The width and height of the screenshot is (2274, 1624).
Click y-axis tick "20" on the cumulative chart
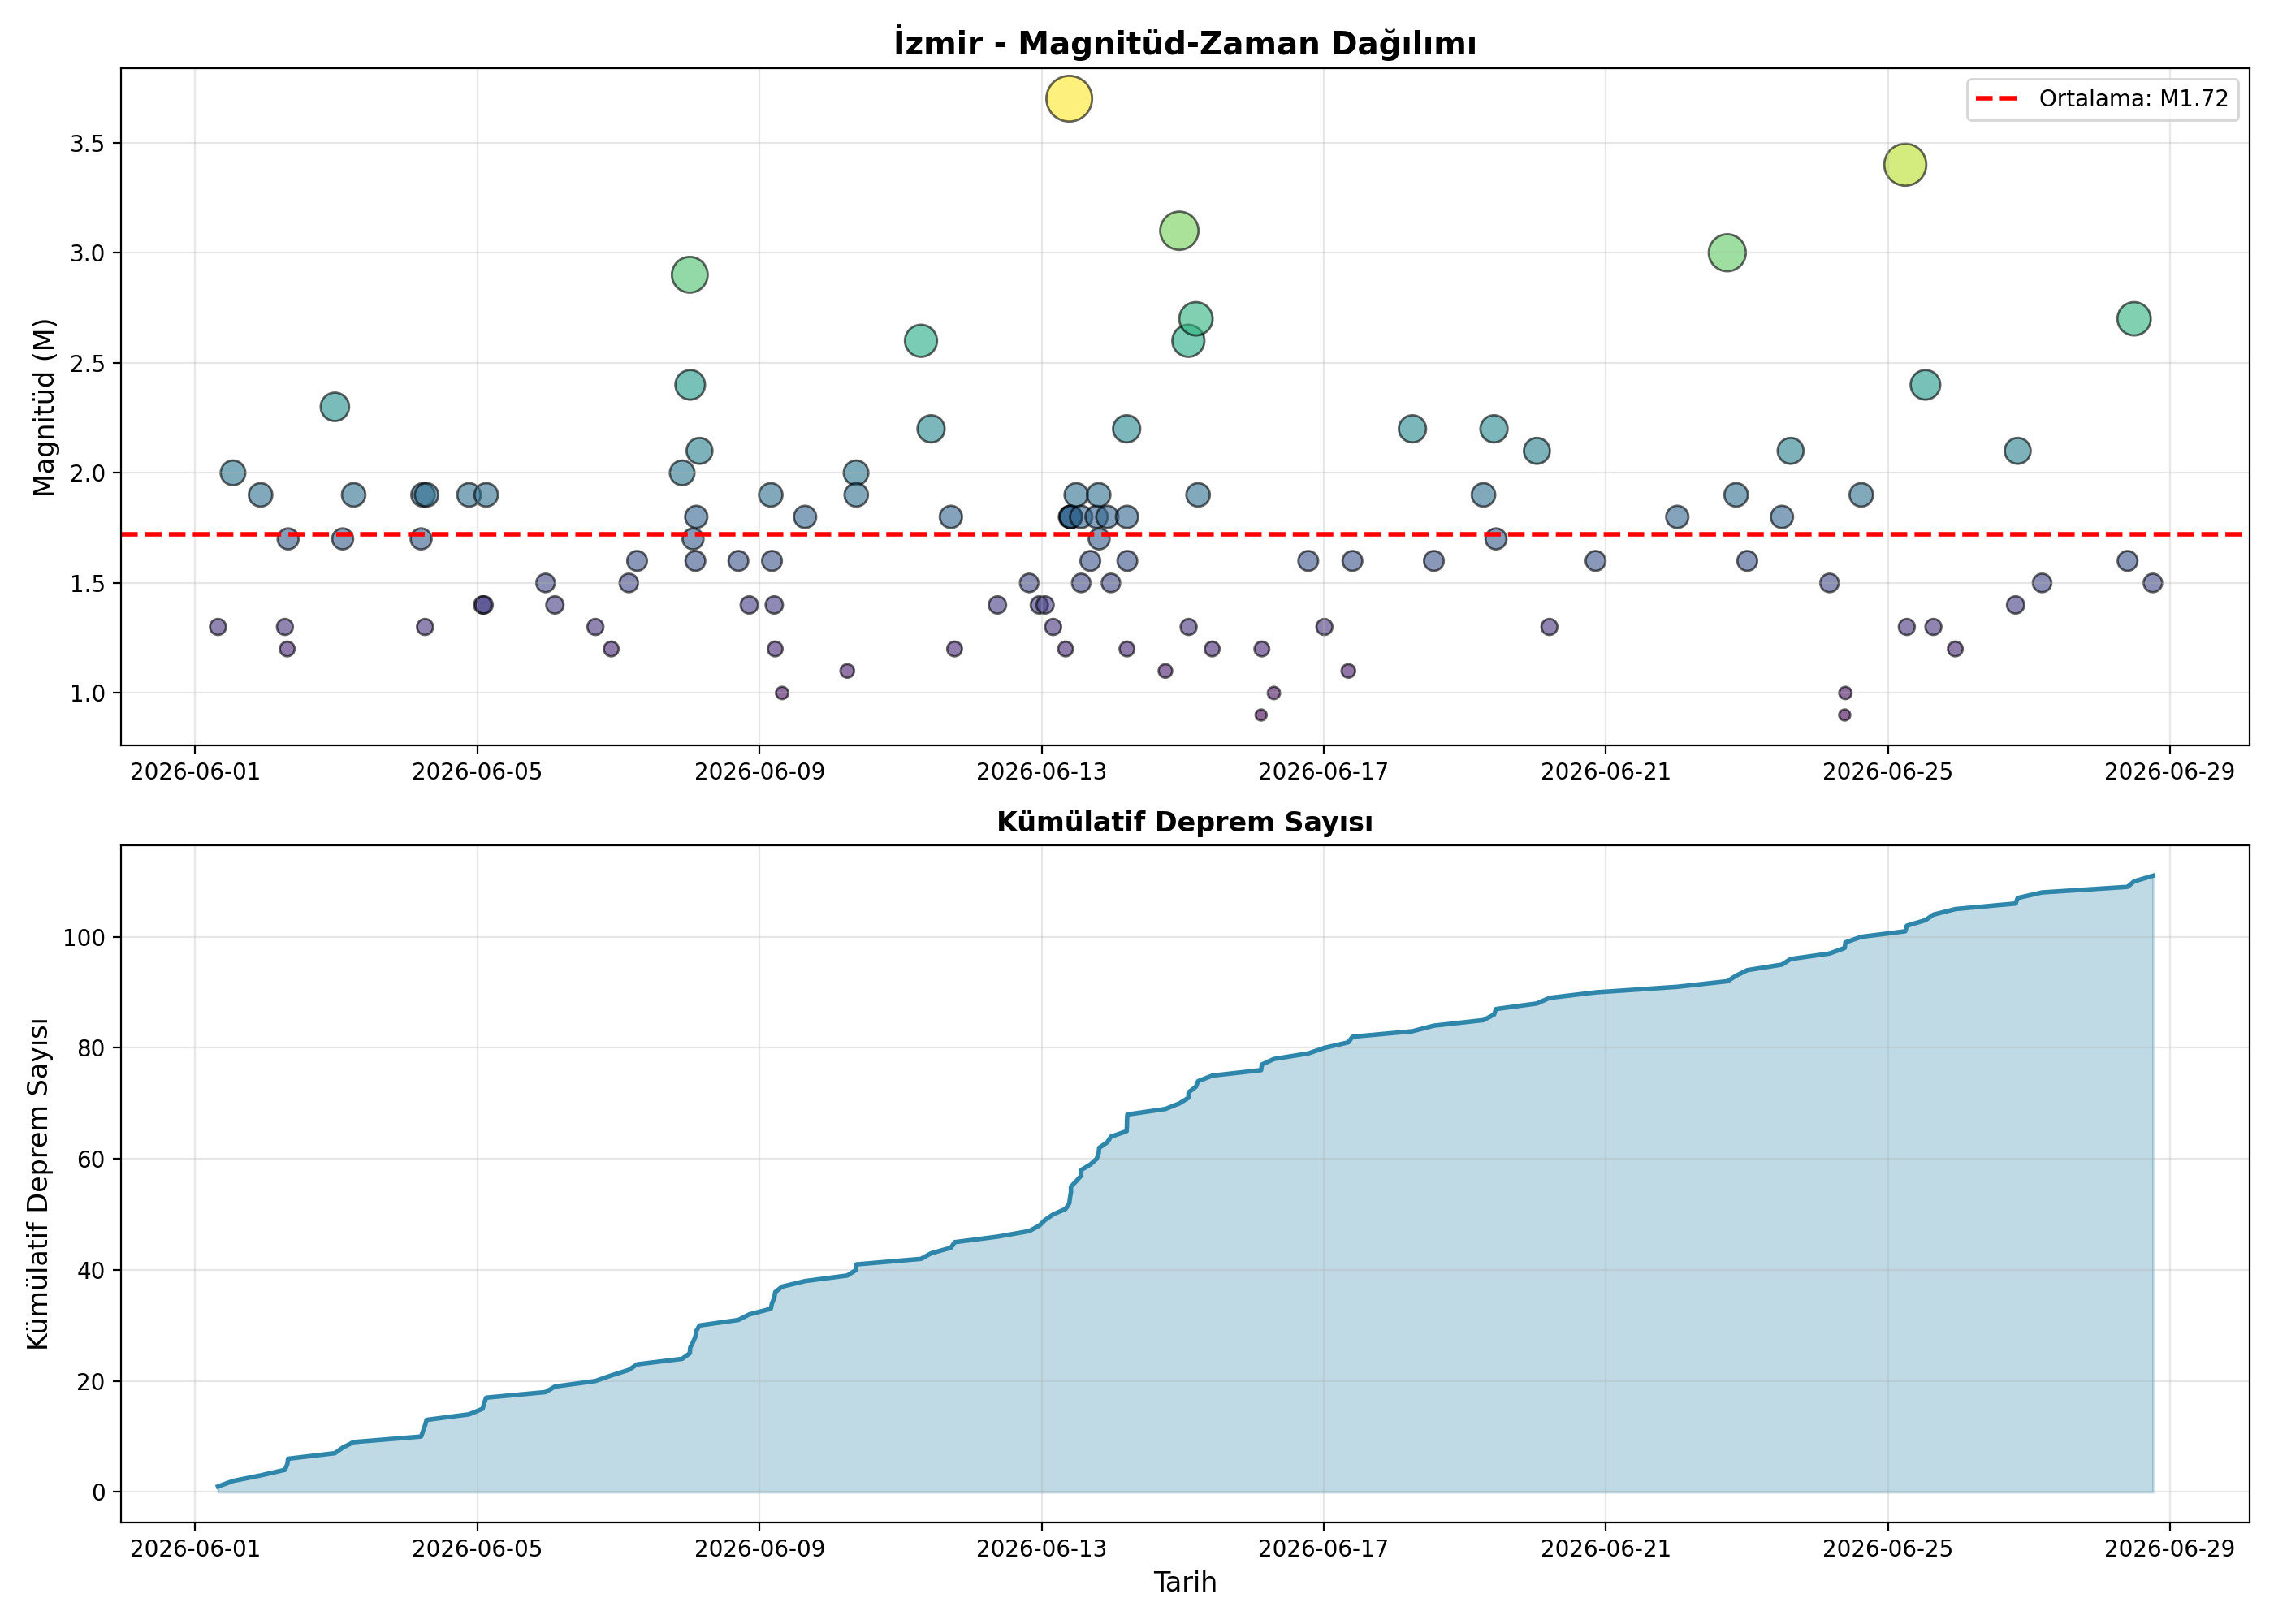(x=92, y=1381)
